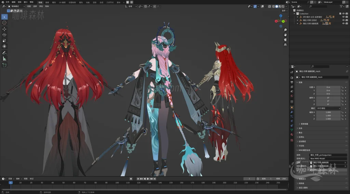350x194 pixels.
Task: Jump to the timeline end frame
Action: pos(154,179)
